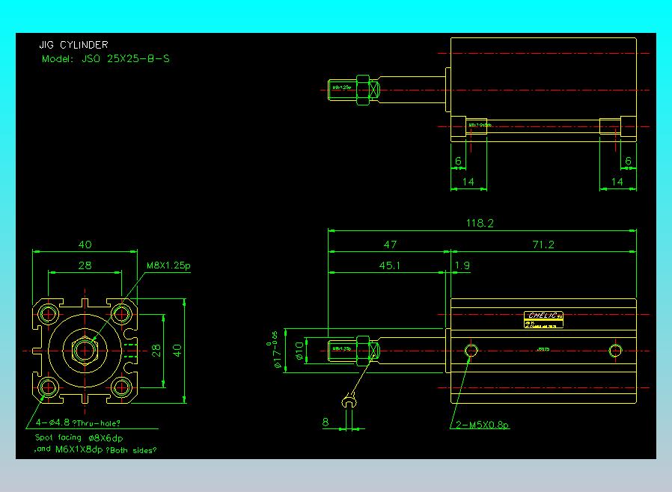Click the Spot facing ø8X6dp note
Image resolution: width=672 pixels, height=492 pixels.
pos(79,437)
